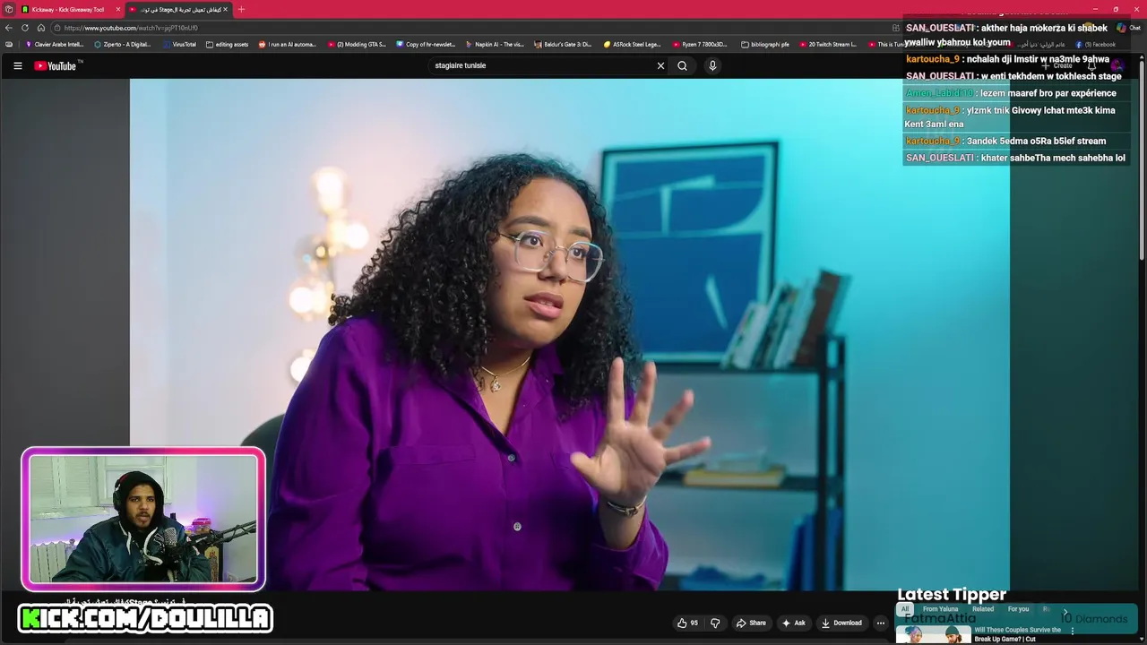Viewport: 1147px width, 645px height.
Task: Select the From Yaluna filter chip
Action: [x=940, y=609]
